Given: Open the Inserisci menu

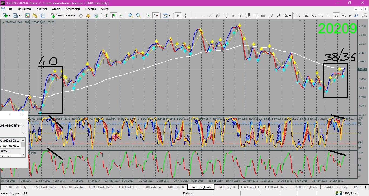Looking at the screenshot, I should pyautogui.click(x=41, y=9).
